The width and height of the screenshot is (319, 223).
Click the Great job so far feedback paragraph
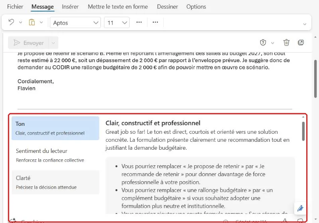197,140
